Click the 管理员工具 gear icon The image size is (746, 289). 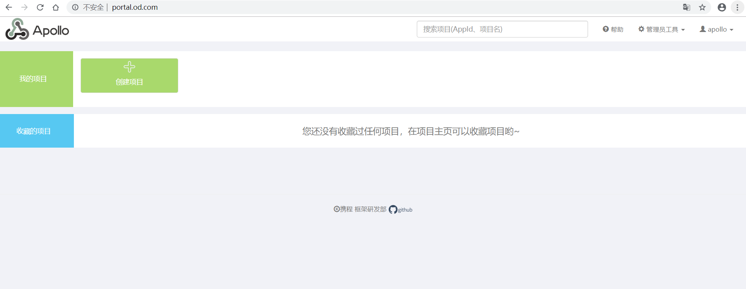641,29
